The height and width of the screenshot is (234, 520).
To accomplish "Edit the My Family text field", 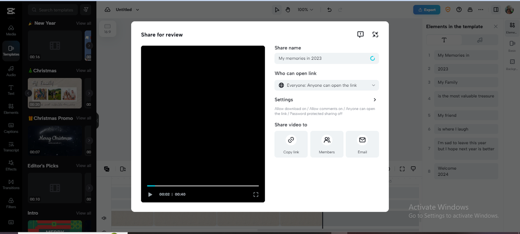I will click(466, 82).
